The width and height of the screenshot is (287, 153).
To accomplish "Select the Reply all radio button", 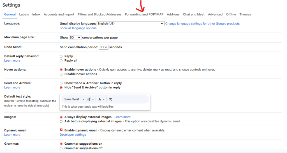I will coord(61,60).
